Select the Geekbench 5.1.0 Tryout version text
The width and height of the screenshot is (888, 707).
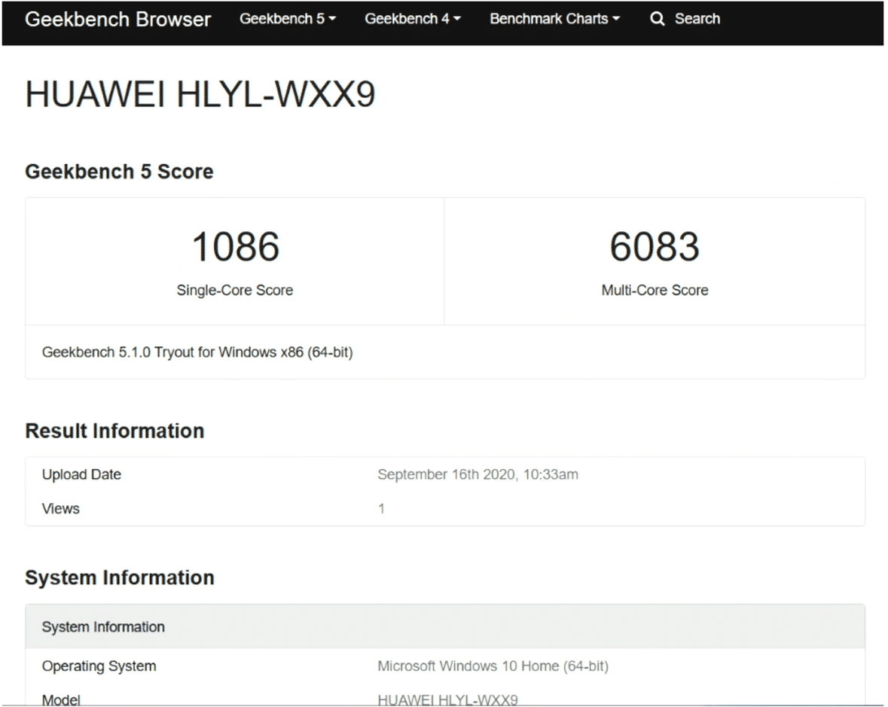[x=197, y=352]
